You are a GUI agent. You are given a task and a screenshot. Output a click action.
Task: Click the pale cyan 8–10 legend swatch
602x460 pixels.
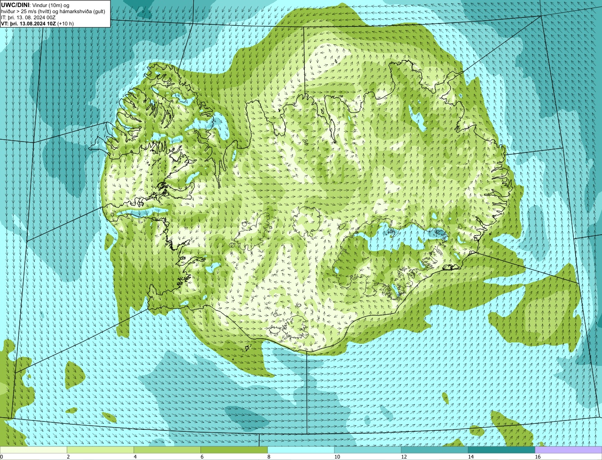pos(301,450)
